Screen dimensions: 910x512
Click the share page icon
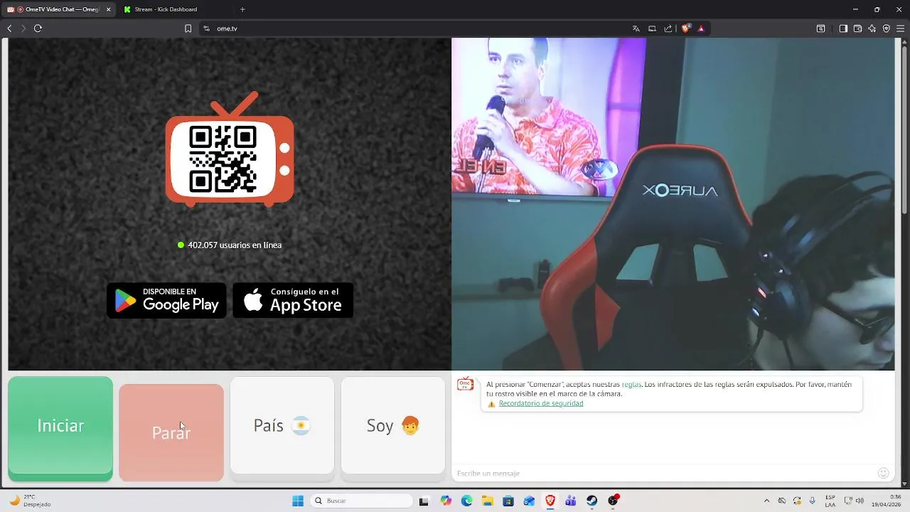pos(668,28)
